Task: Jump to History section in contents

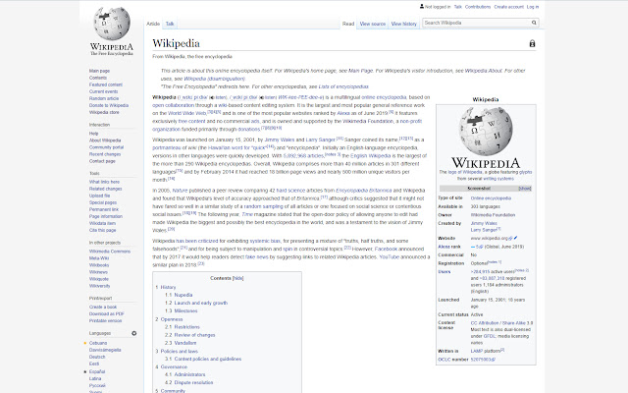Action: (x=168, y=287)
